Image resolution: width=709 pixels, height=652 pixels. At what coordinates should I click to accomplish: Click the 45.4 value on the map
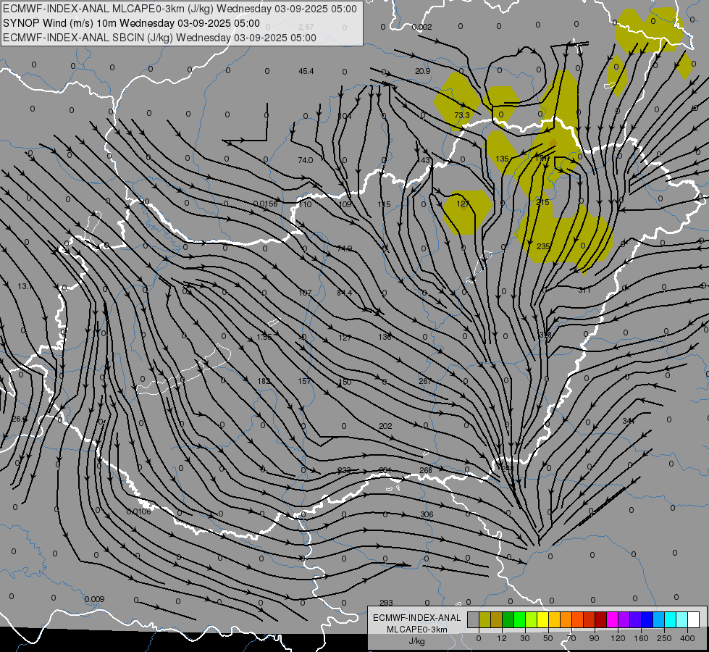click(x=306, y=71)
